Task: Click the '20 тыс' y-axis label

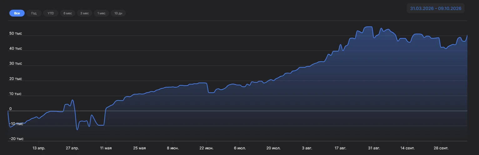Action: coord(16,79)
